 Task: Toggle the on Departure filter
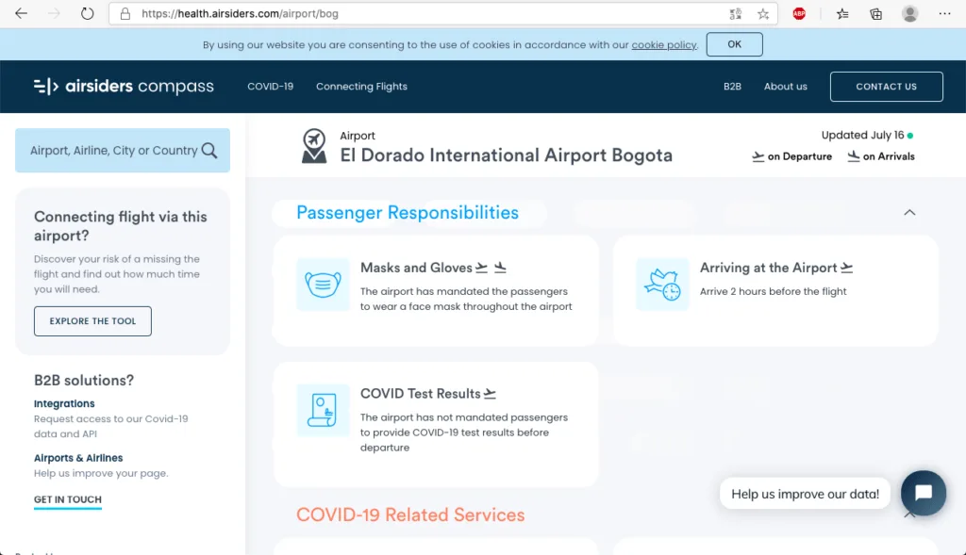(791, 156)
